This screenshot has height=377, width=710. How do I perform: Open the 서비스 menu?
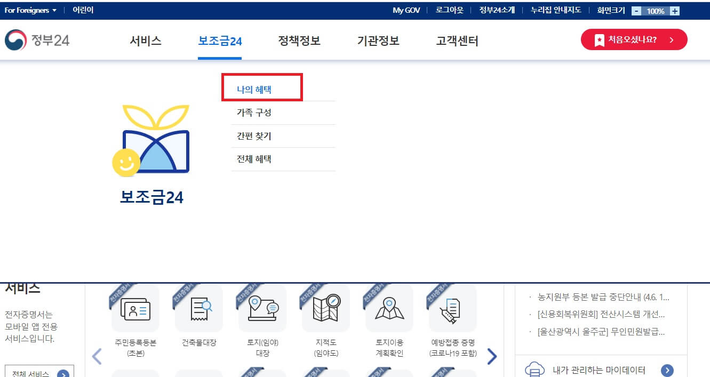click(146, 41)
